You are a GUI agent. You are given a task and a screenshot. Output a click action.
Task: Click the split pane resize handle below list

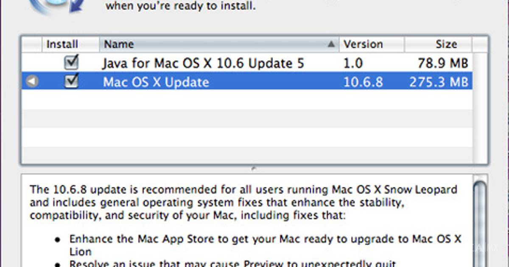tap(254, 169)
